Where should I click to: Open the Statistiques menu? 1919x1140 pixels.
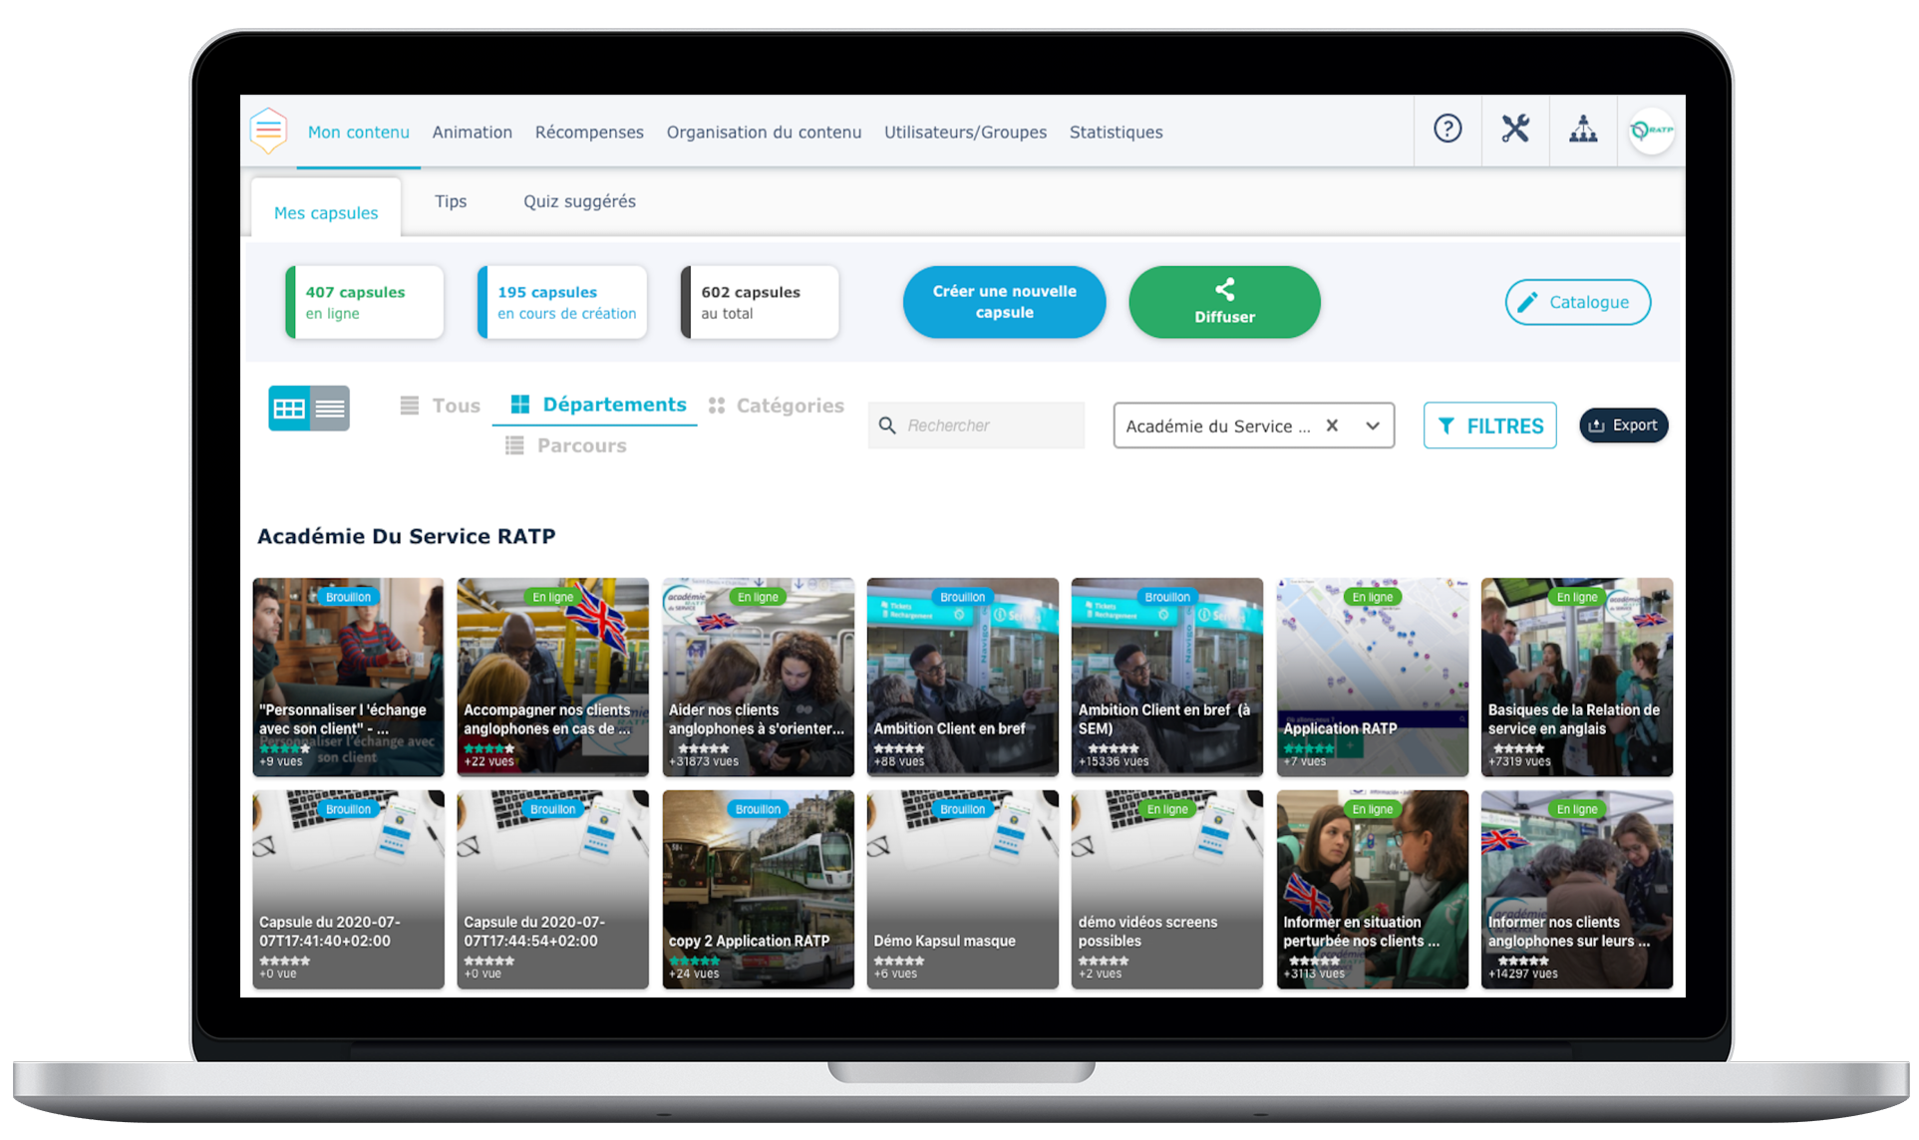pos(1116,132)
